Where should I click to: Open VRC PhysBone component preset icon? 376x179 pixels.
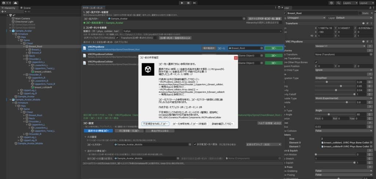pos(367,41)
